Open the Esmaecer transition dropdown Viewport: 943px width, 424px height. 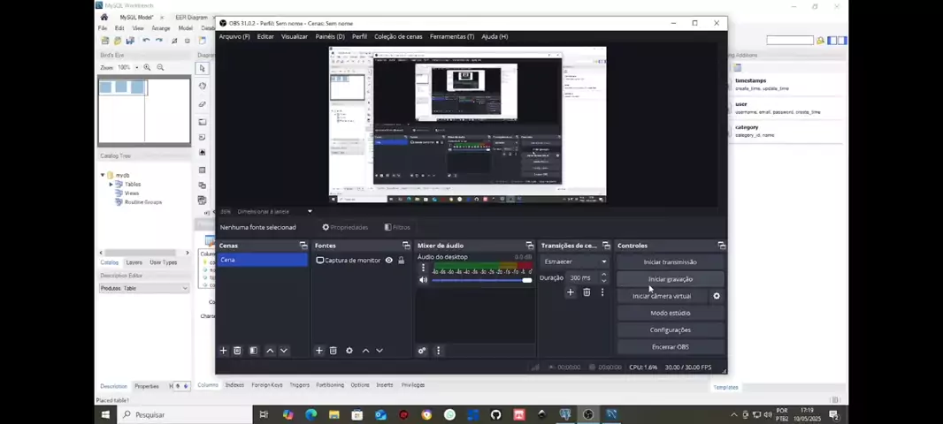[x=575, y=261]
